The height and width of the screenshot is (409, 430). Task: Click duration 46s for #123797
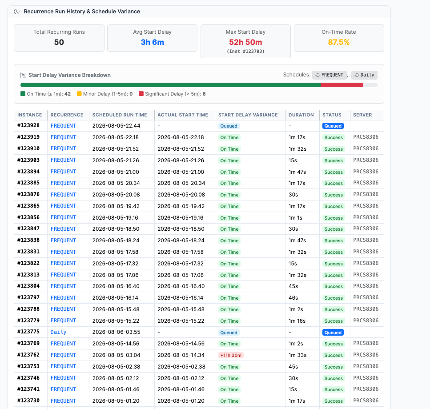point(293,298)
